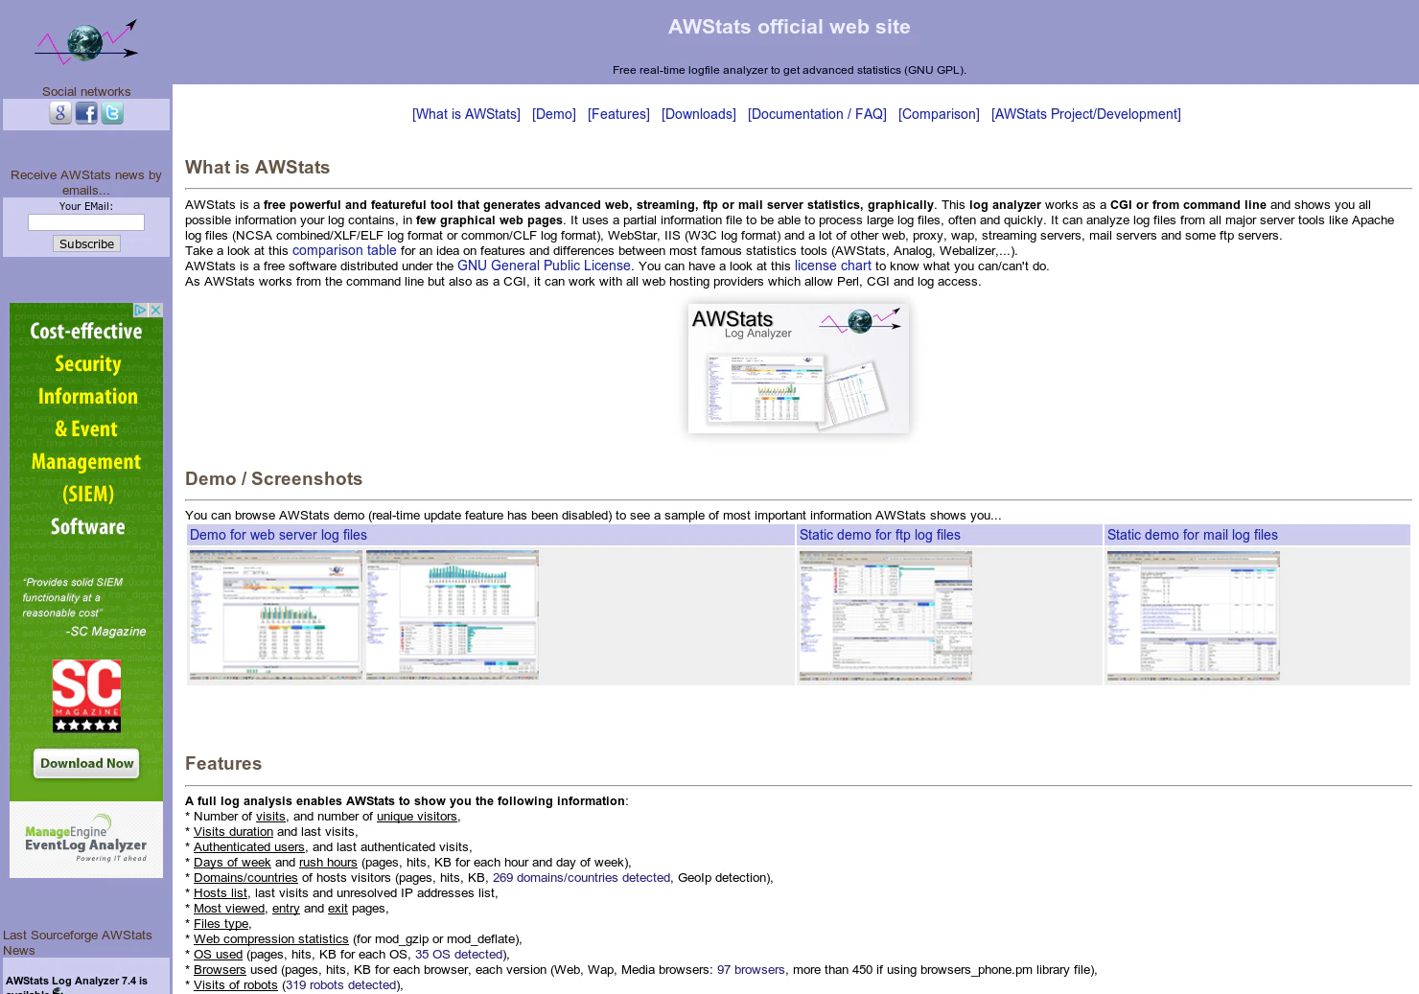
Task: Open the 319 robots detected link
Action: coord(341,985)
